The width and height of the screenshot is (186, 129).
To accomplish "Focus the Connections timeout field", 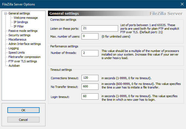I will coord(90,78).
